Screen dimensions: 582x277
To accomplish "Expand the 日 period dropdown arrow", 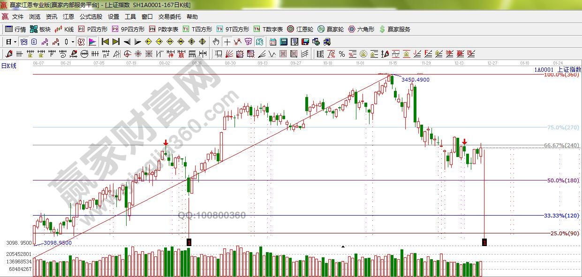I will coord(15,42).
